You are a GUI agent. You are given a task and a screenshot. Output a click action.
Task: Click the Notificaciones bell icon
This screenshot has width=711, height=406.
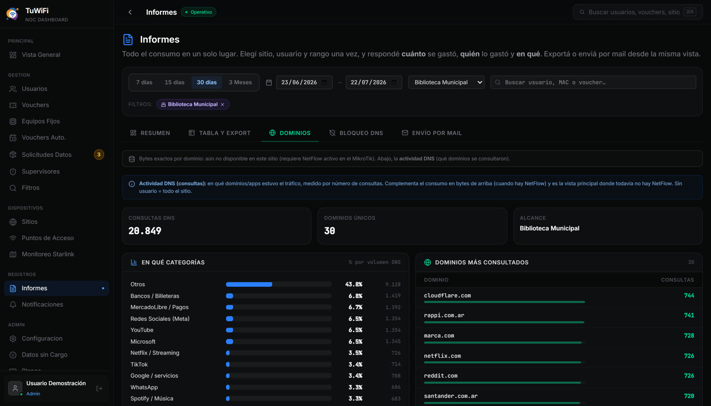point(13,304)
